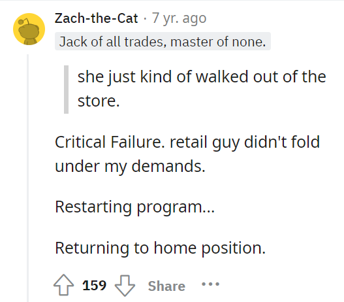The width and height of the screenshot is (344, 302).
Task: Click the '7 yr. ago' timestamp
Action: tap(179, 18)
